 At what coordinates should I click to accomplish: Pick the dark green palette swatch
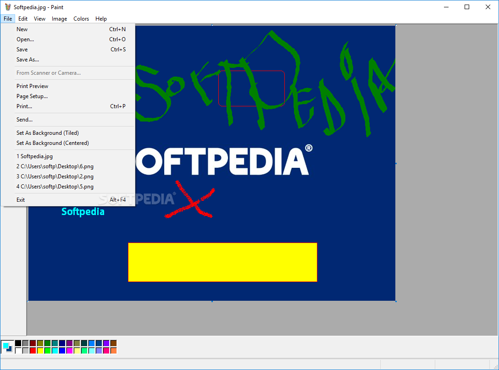(47, 343)
